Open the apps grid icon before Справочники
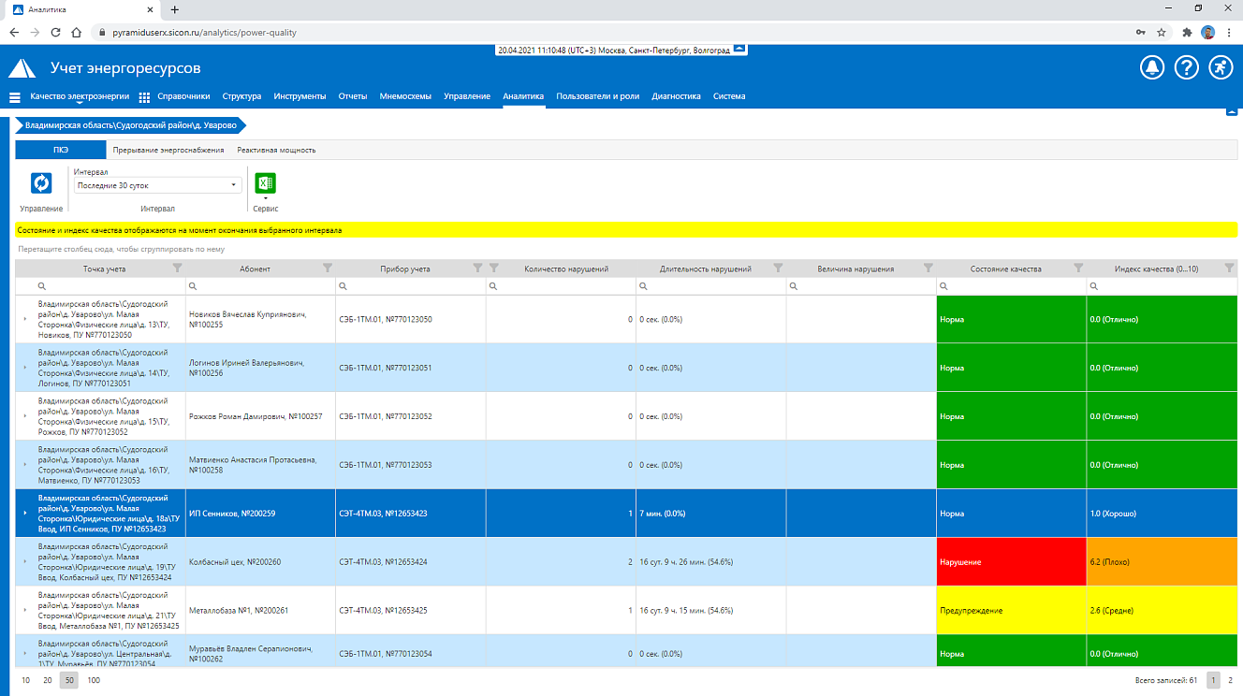This screenshot has height=696, width=1243. (x=144, y=97)
